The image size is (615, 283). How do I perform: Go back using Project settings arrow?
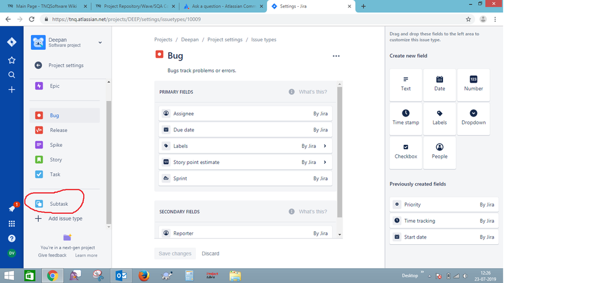tap(38, 65)
